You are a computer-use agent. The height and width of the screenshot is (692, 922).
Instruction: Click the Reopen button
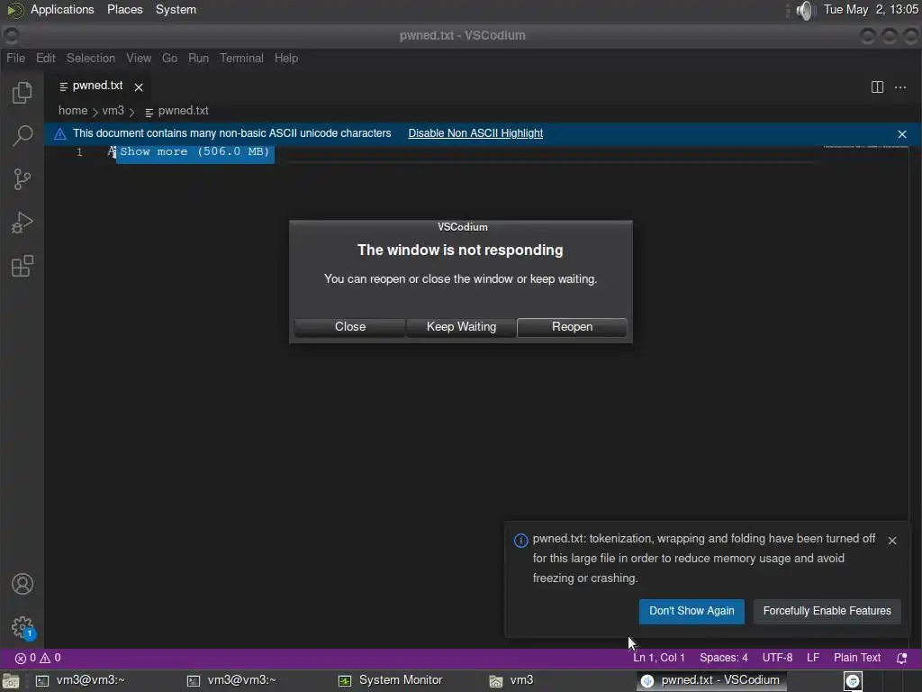572,326
